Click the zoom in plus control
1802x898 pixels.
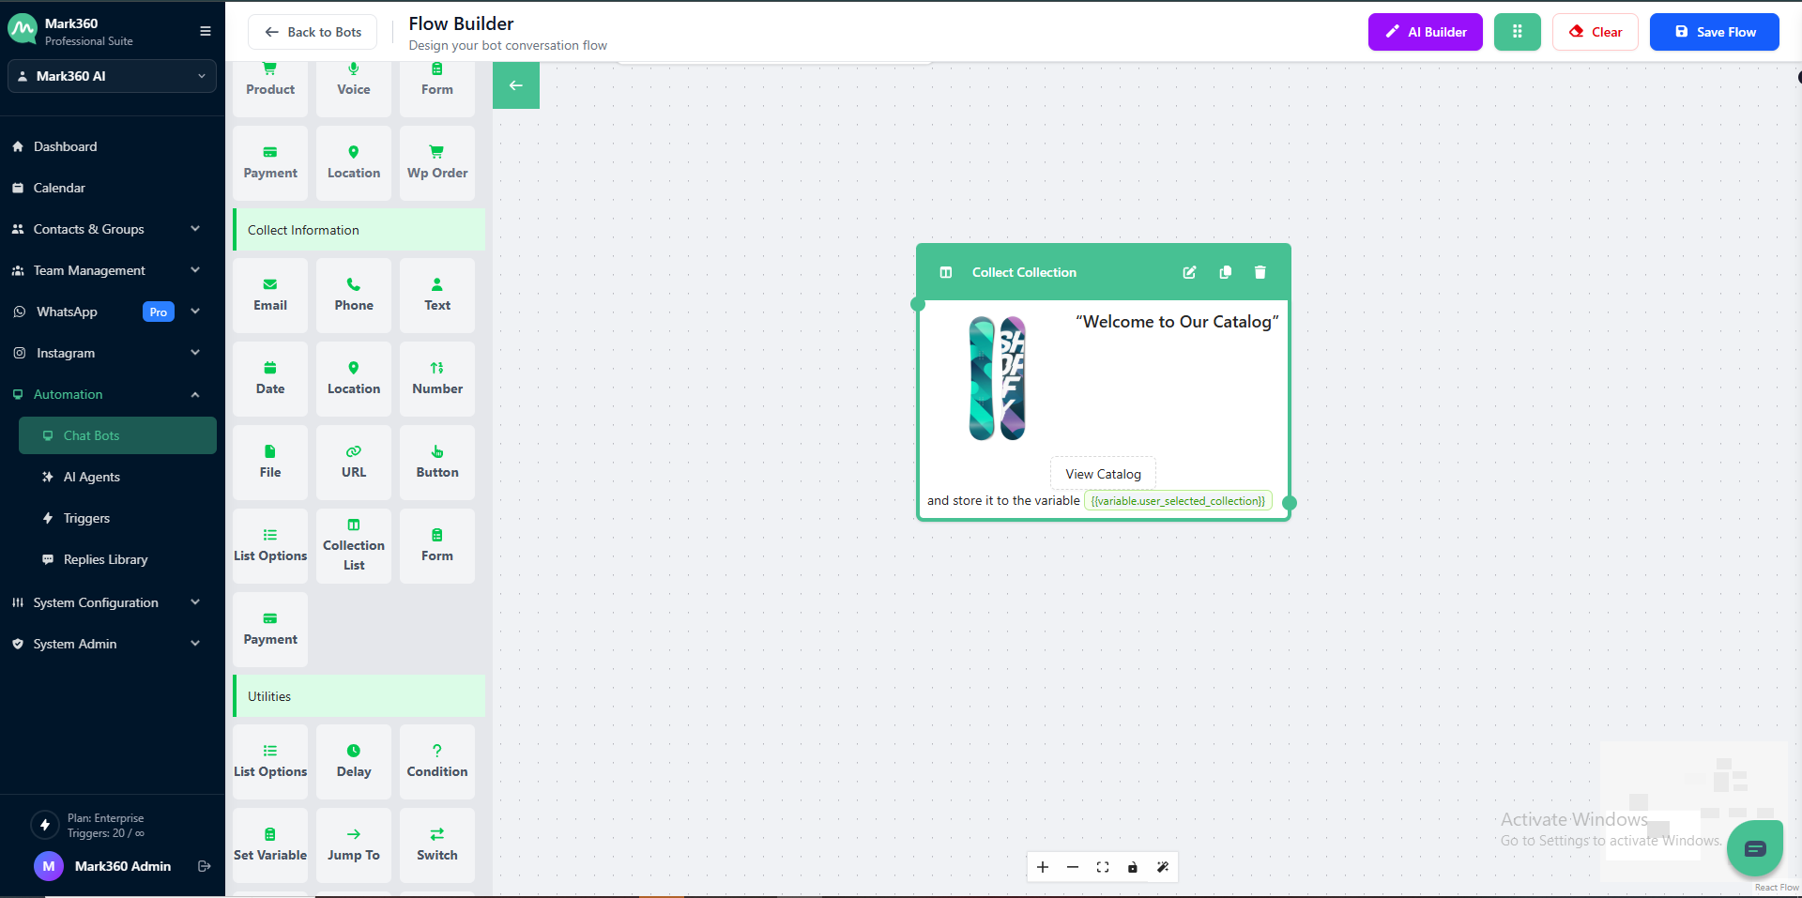[1043, 867]
